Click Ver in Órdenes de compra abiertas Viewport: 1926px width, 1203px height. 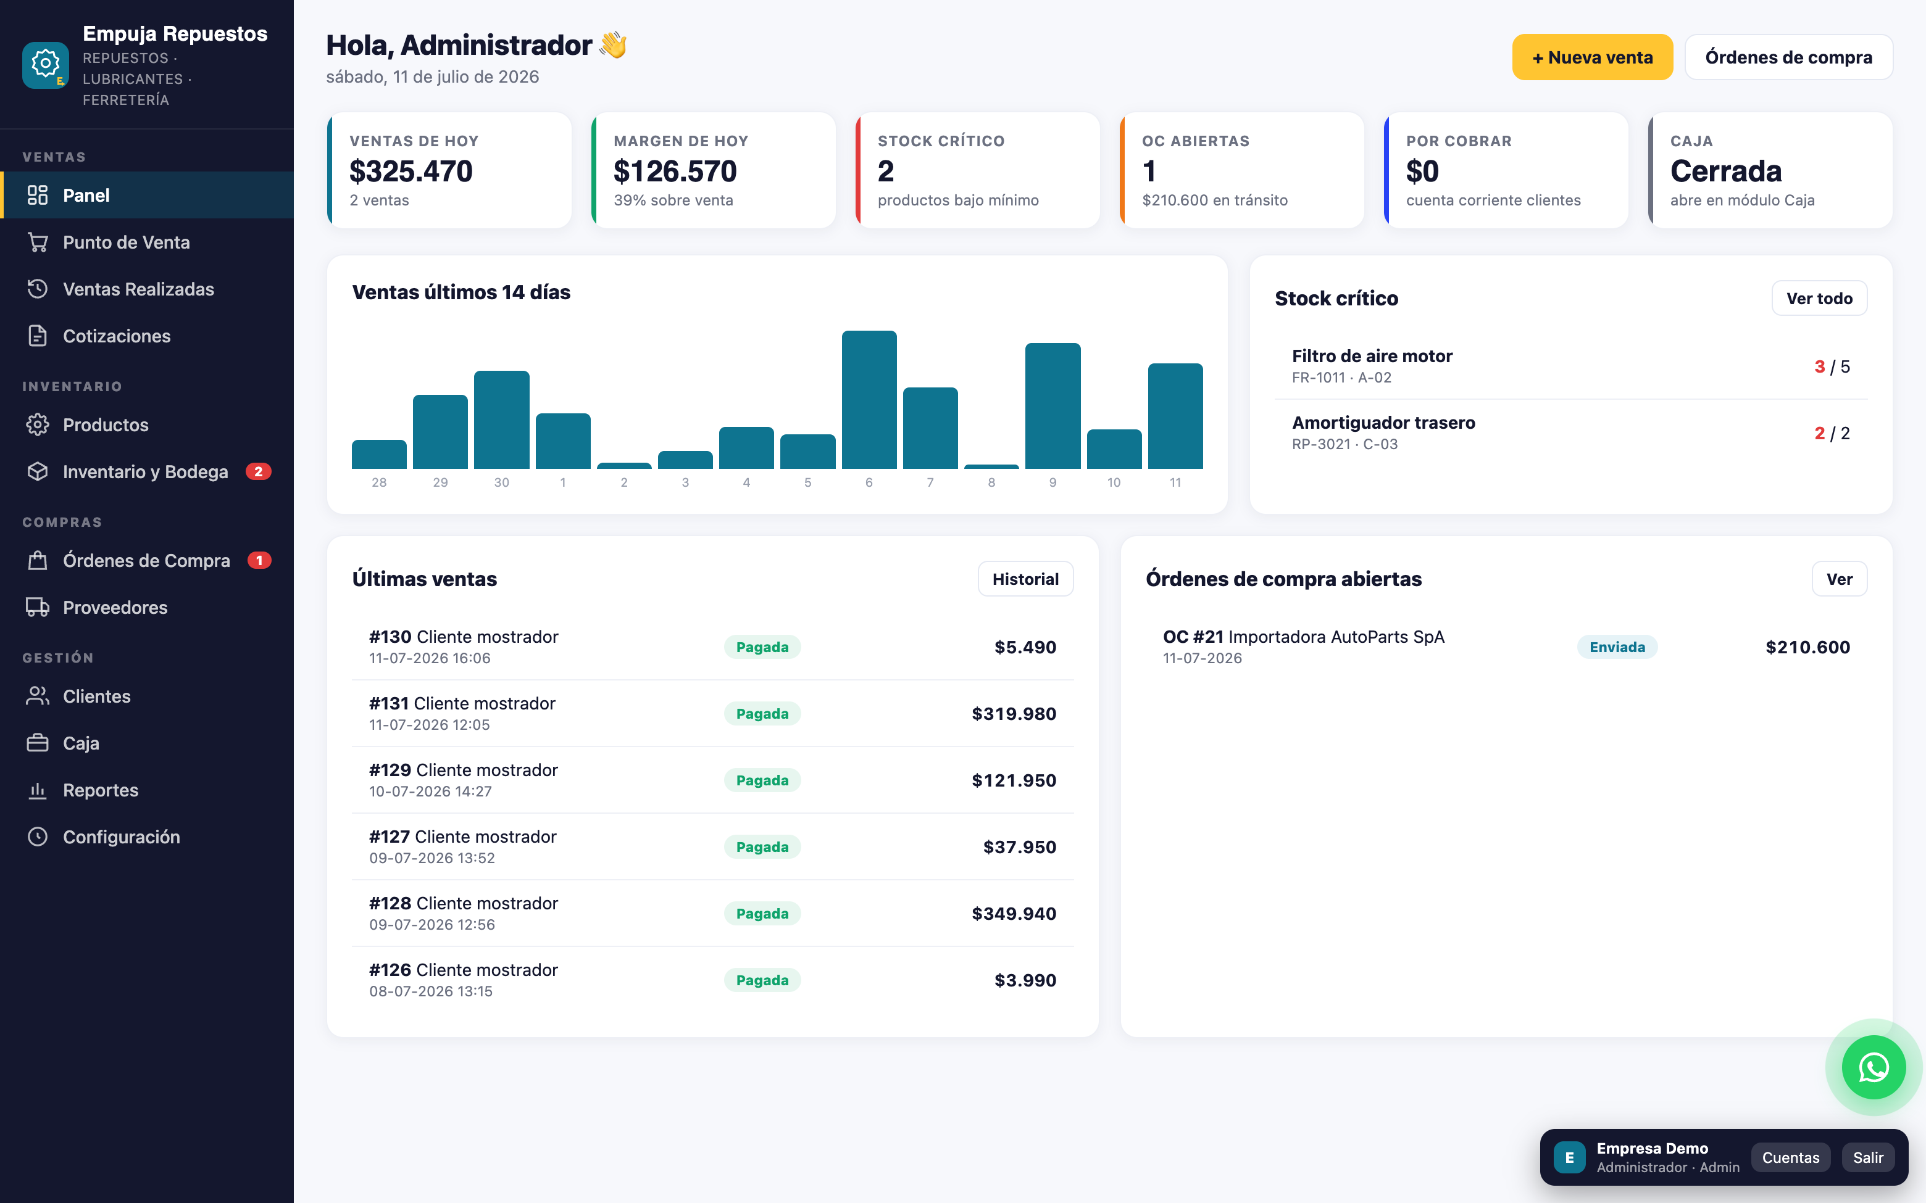tap(1839, 579)
